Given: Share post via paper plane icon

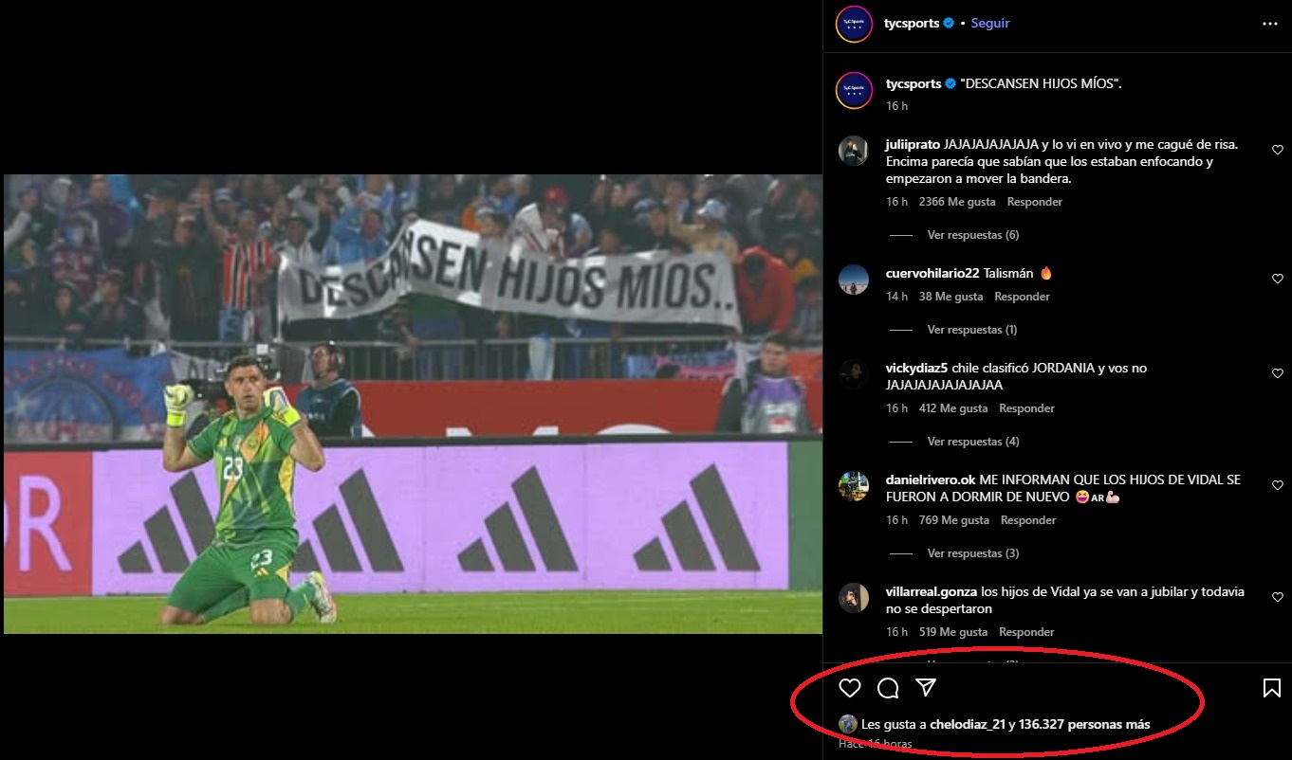Looking at the screenshot, I should (x=926, y=688).
